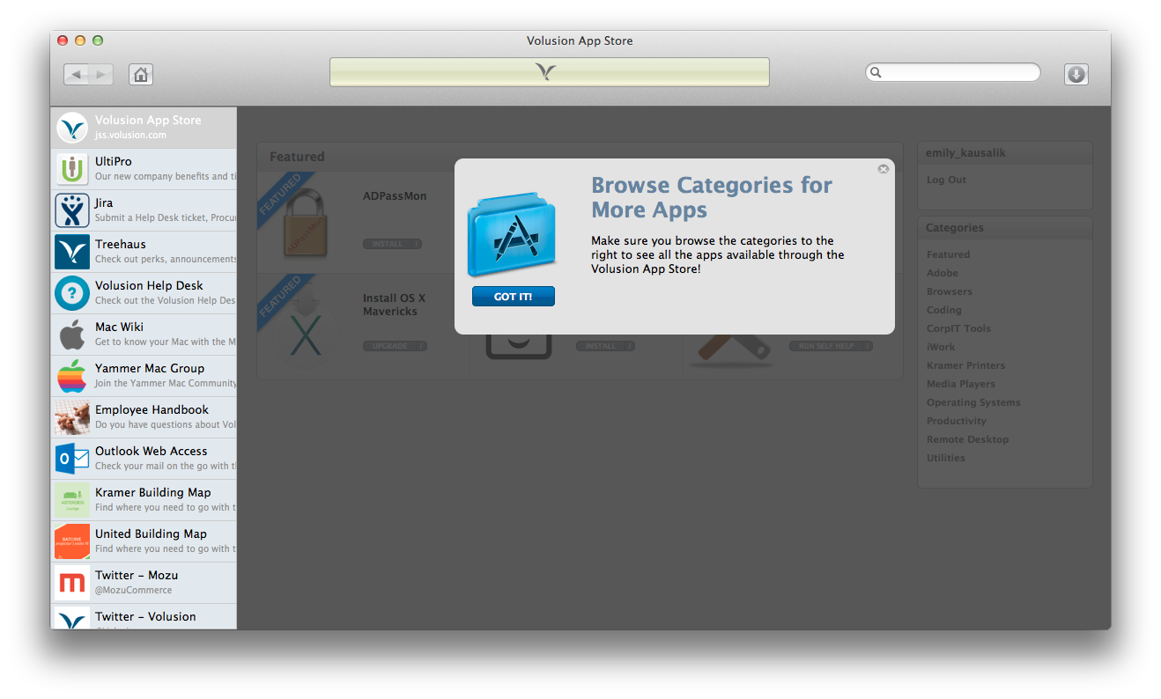Click Install button for ADPassMon
Screen dimensions: 1161x699
click(392, 244)
